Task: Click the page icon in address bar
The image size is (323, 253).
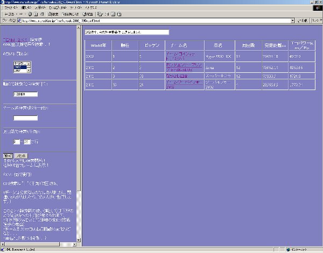Action: [20, 20]
